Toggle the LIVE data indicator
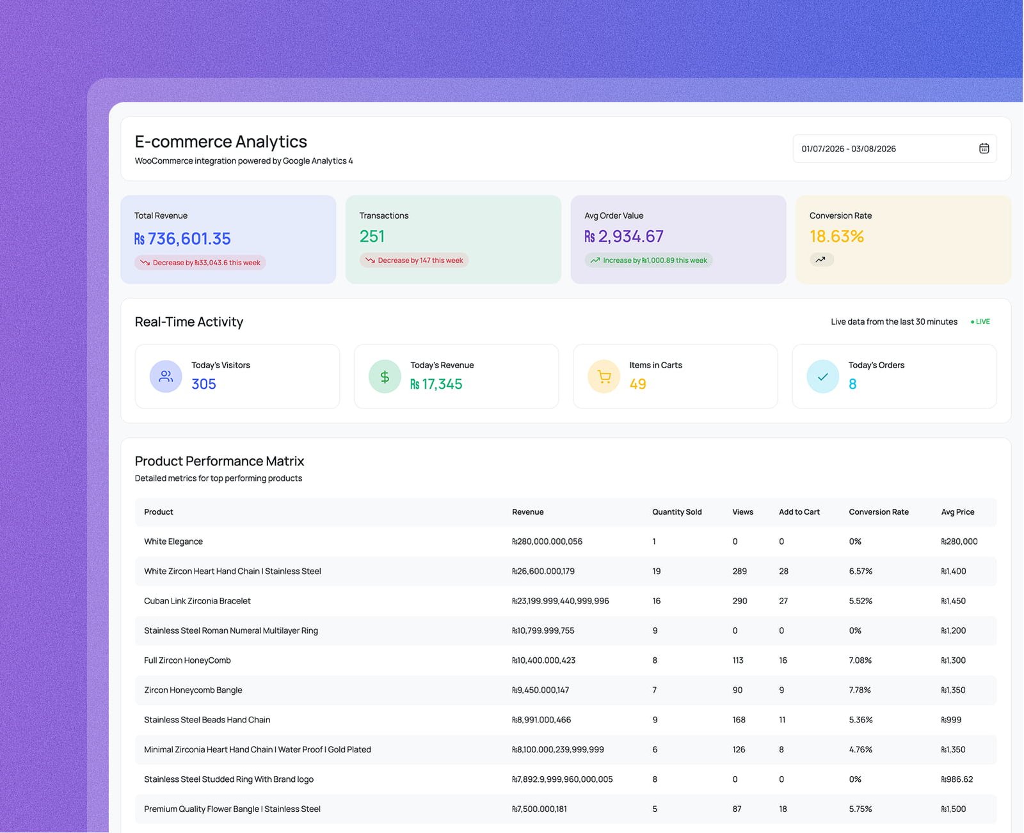Image resolution: width=1024 pixels, height=833 pixels. pyautogui.click(x=980, y=322)
